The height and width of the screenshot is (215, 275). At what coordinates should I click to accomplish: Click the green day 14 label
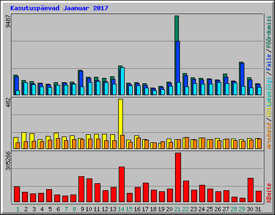pos(121,209)
